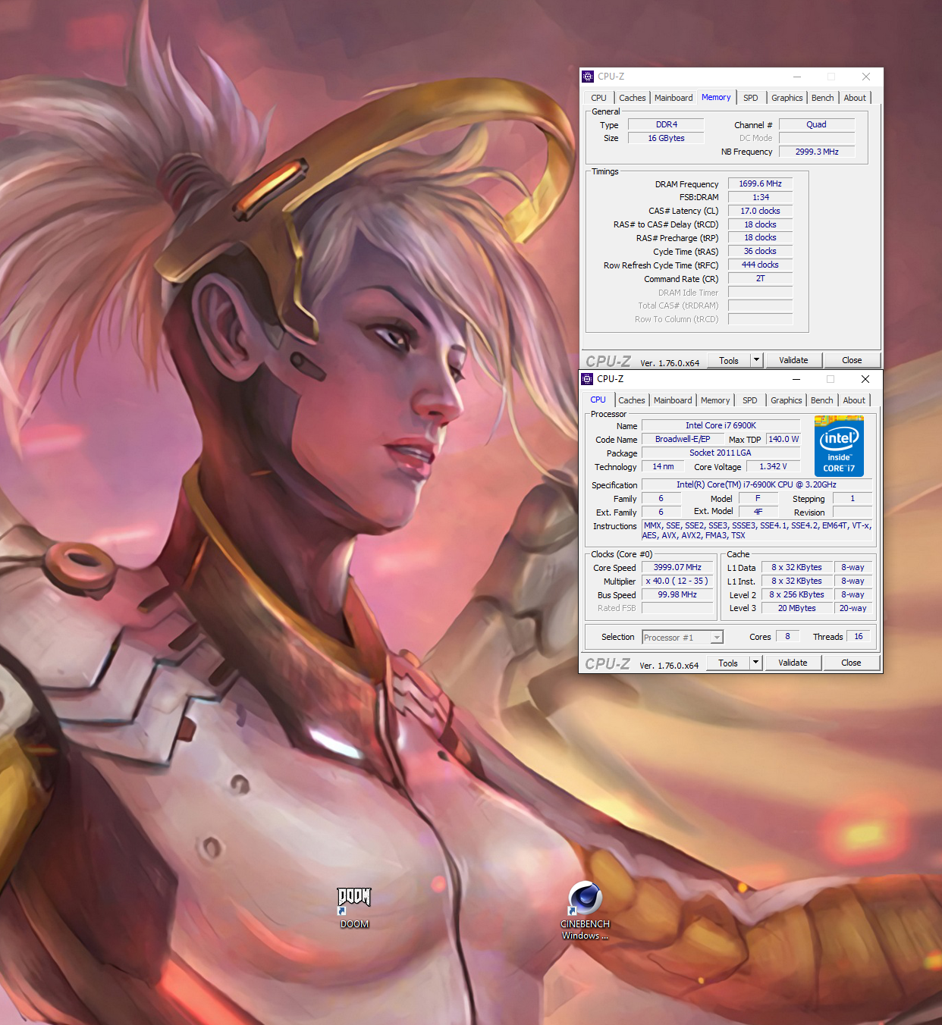942x1025 pixels.
Task: Open SPD tab in the Memory window
Action: coord(751,98)
